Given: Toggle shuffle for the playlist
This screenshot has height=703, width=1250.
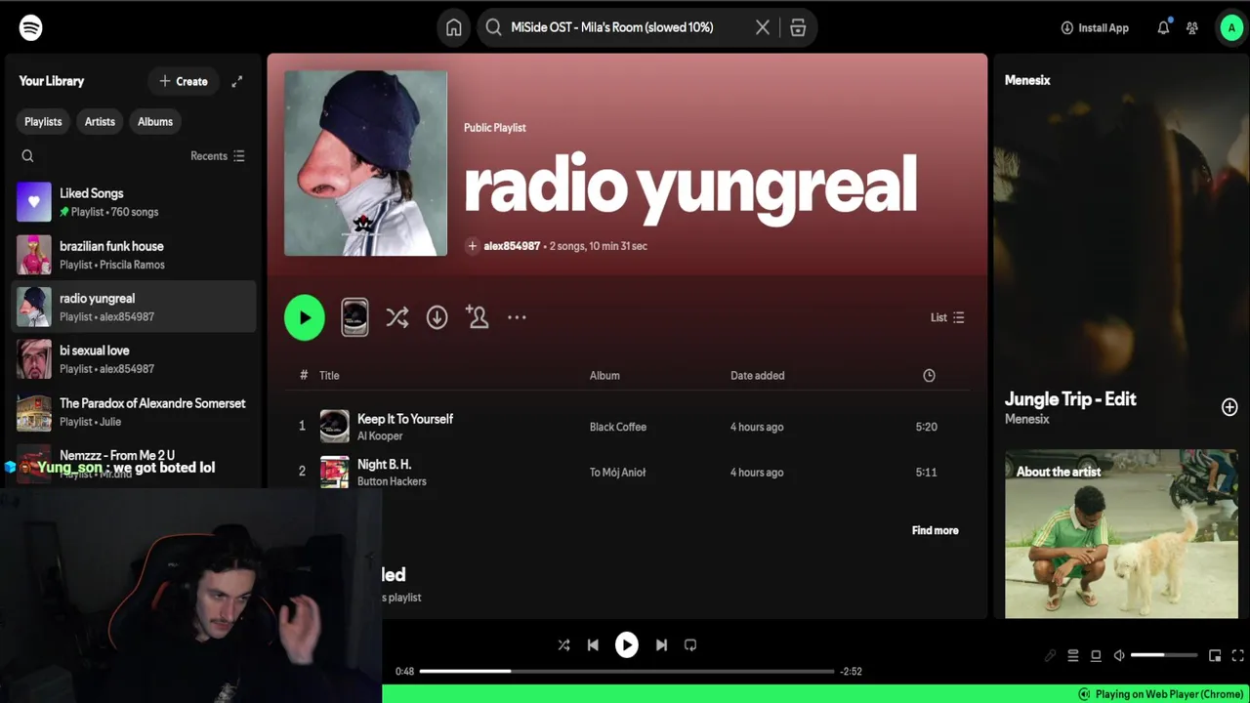Looking at the screenshot, I should click(x=397, y=317).
